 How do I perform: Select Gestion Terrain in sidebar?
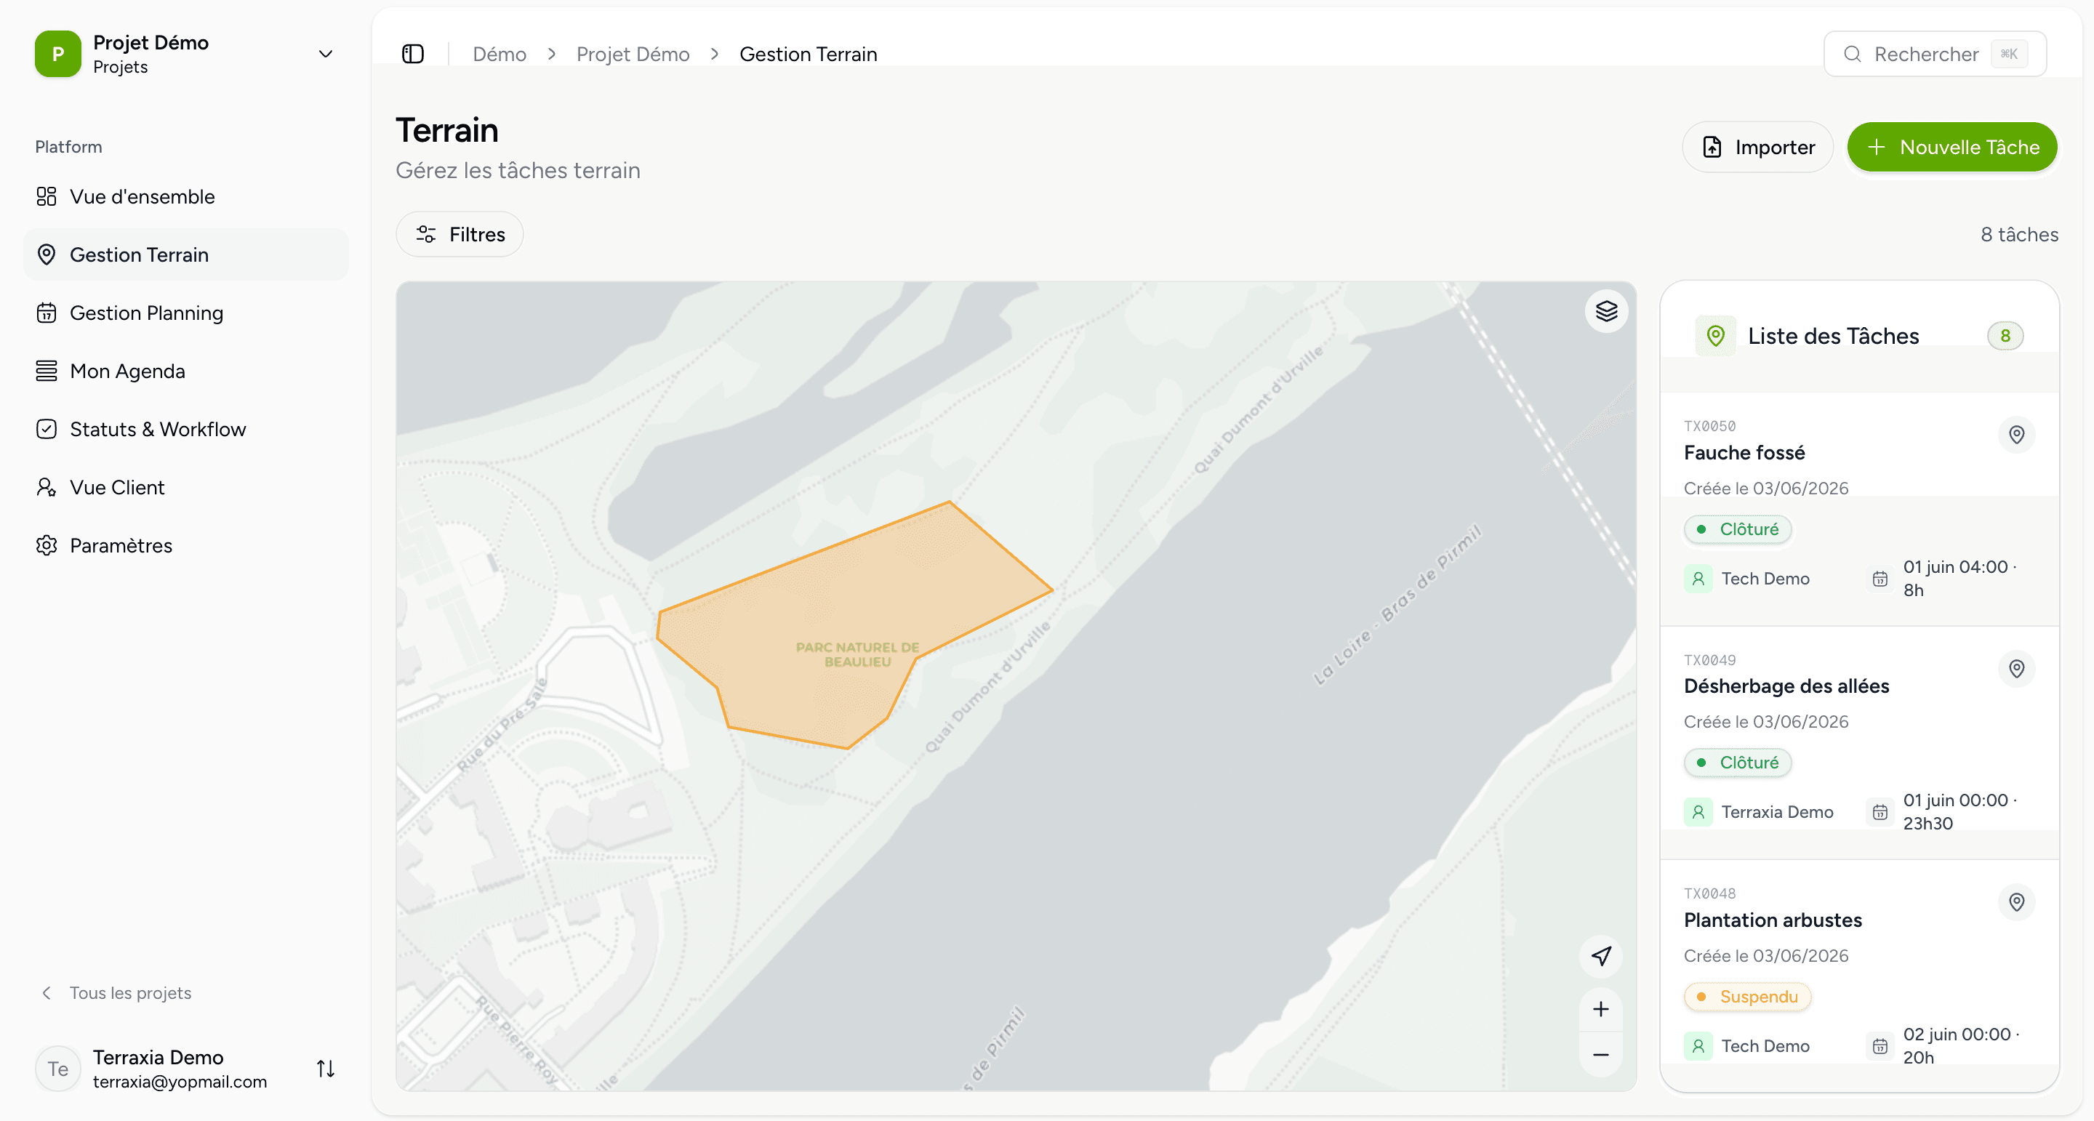click(x=186, y=254)
